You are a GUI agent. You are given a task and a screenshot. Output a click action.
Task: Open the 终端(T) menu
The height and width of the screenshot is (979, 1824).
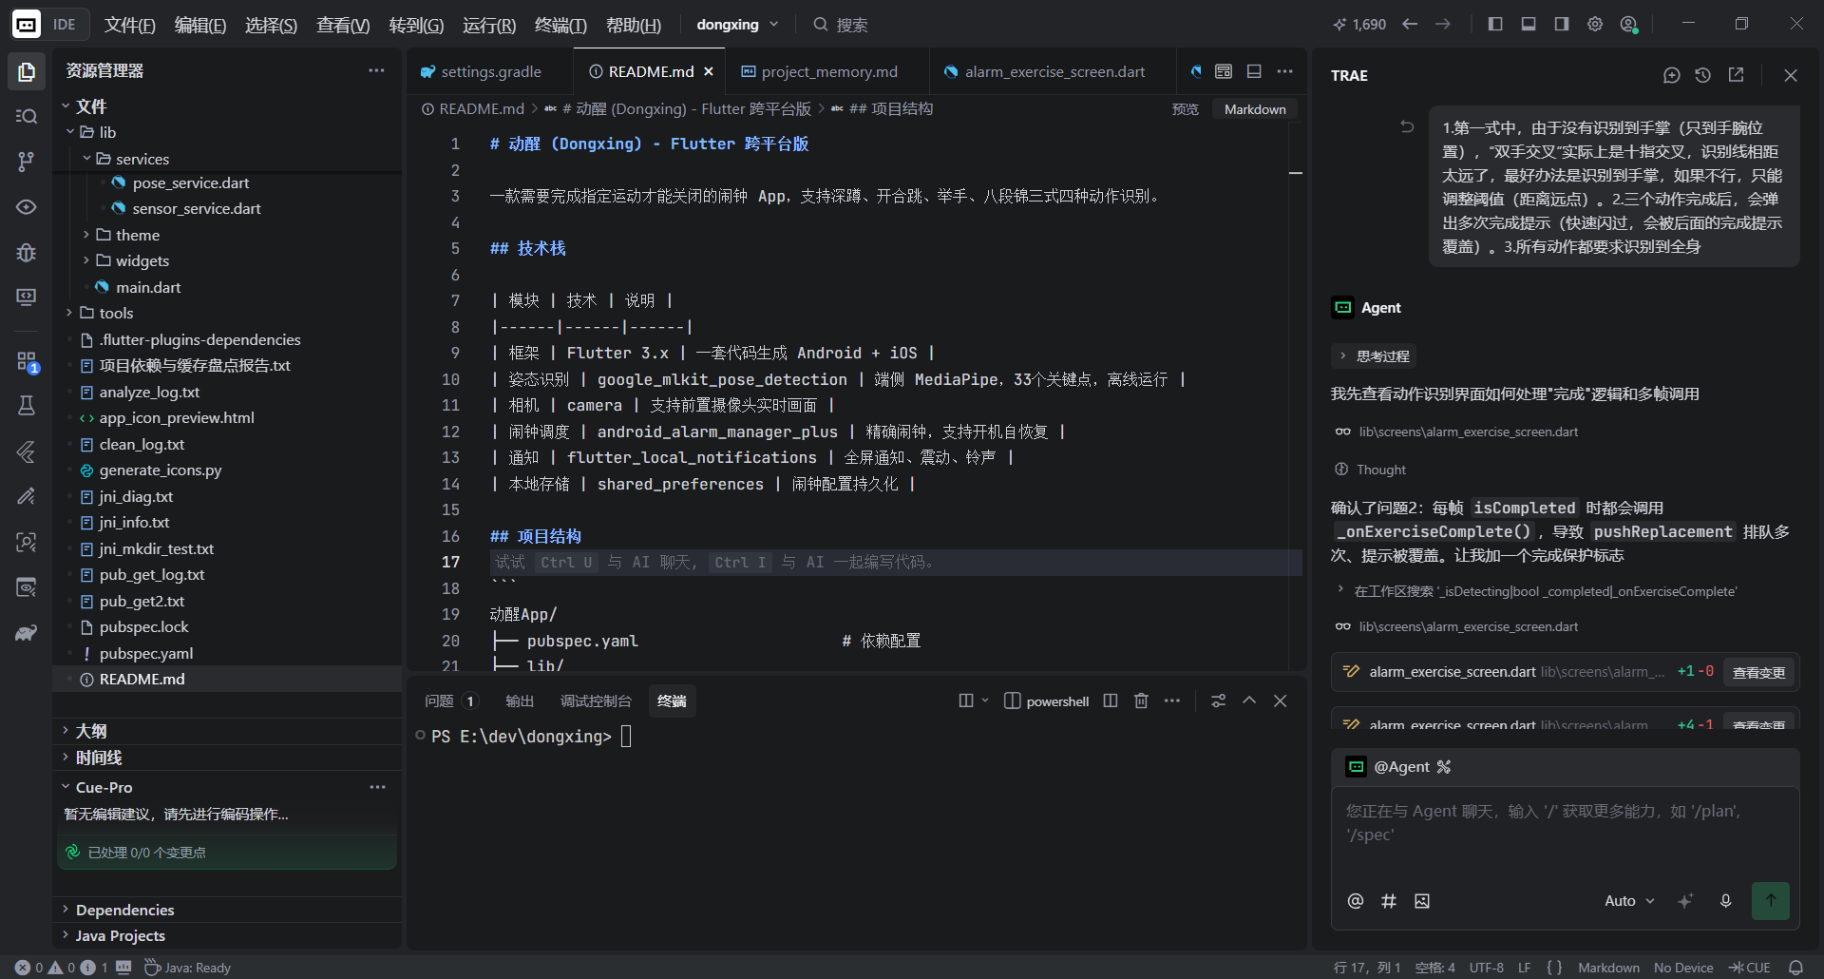tap(560, 25)
